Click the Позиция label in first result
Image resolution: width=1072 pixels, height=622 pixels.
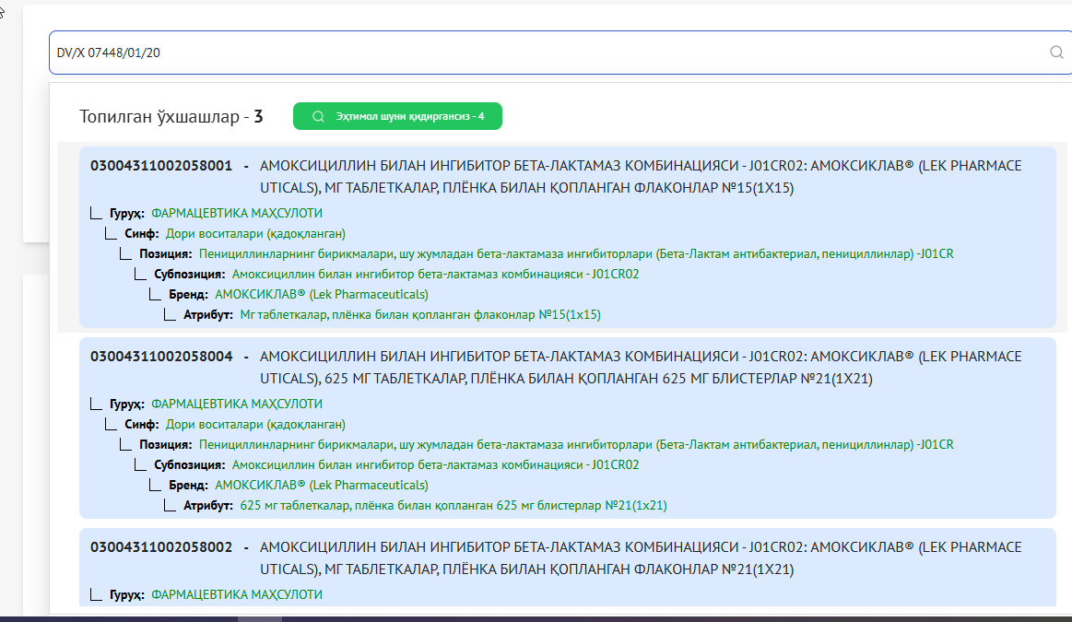166,254
